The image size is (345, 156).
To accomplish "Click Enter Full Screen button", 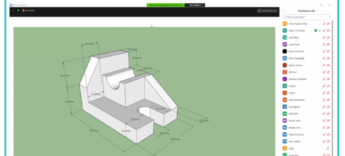I will coord(267,10).
